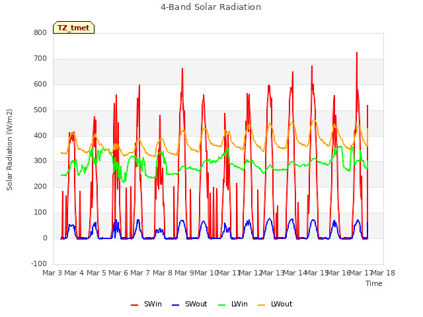
Task: Click the -100 y-axis tick label
Action: pyautogui.click(x=39, y=264)
